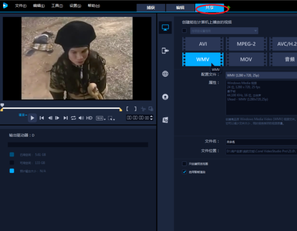Click the volume speaker icon

click(81, 118)
